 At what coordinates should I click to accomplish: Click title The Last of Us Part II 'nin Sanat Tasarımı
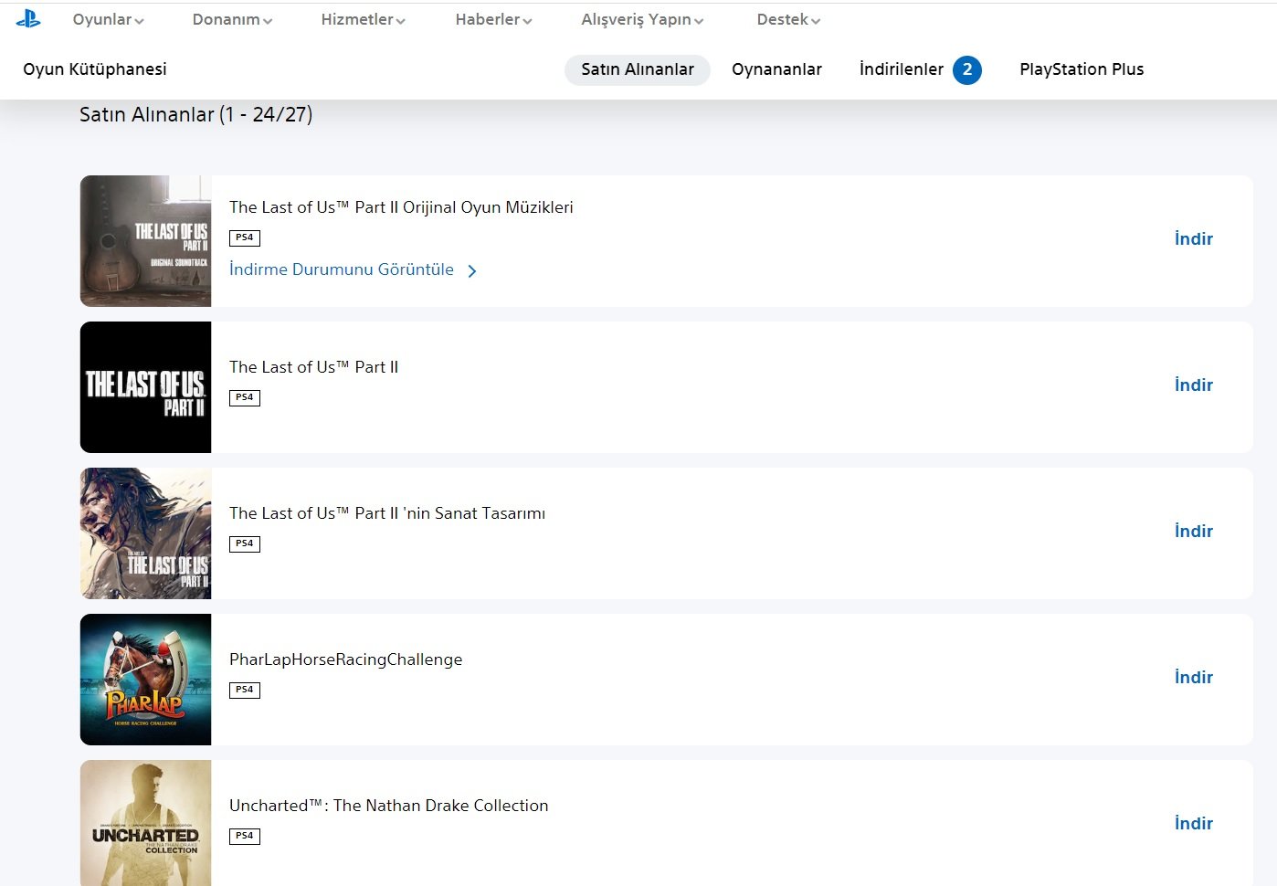pyautogui.click(x=387, y=513)
